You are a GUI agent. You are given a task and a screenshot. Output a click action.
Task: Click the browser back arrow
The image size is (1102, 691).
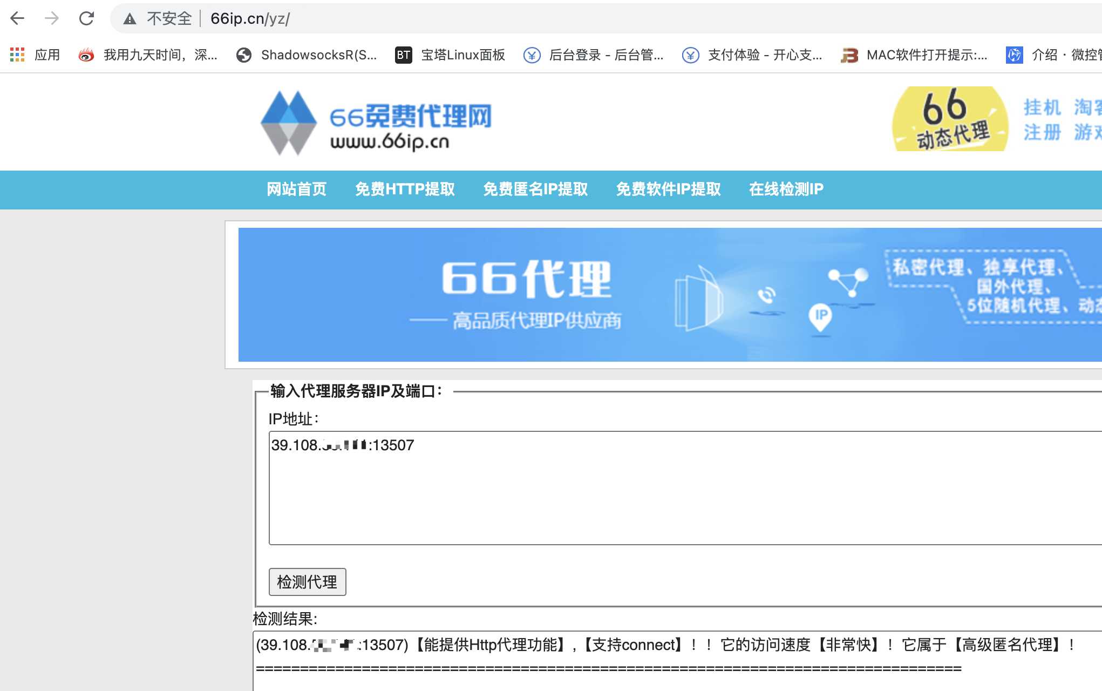point(17,18)
